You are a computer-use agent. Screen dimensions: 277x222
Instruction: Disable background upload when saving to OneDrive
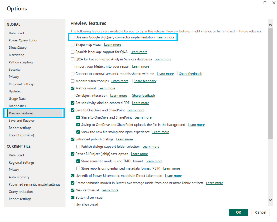coord(78,125)
